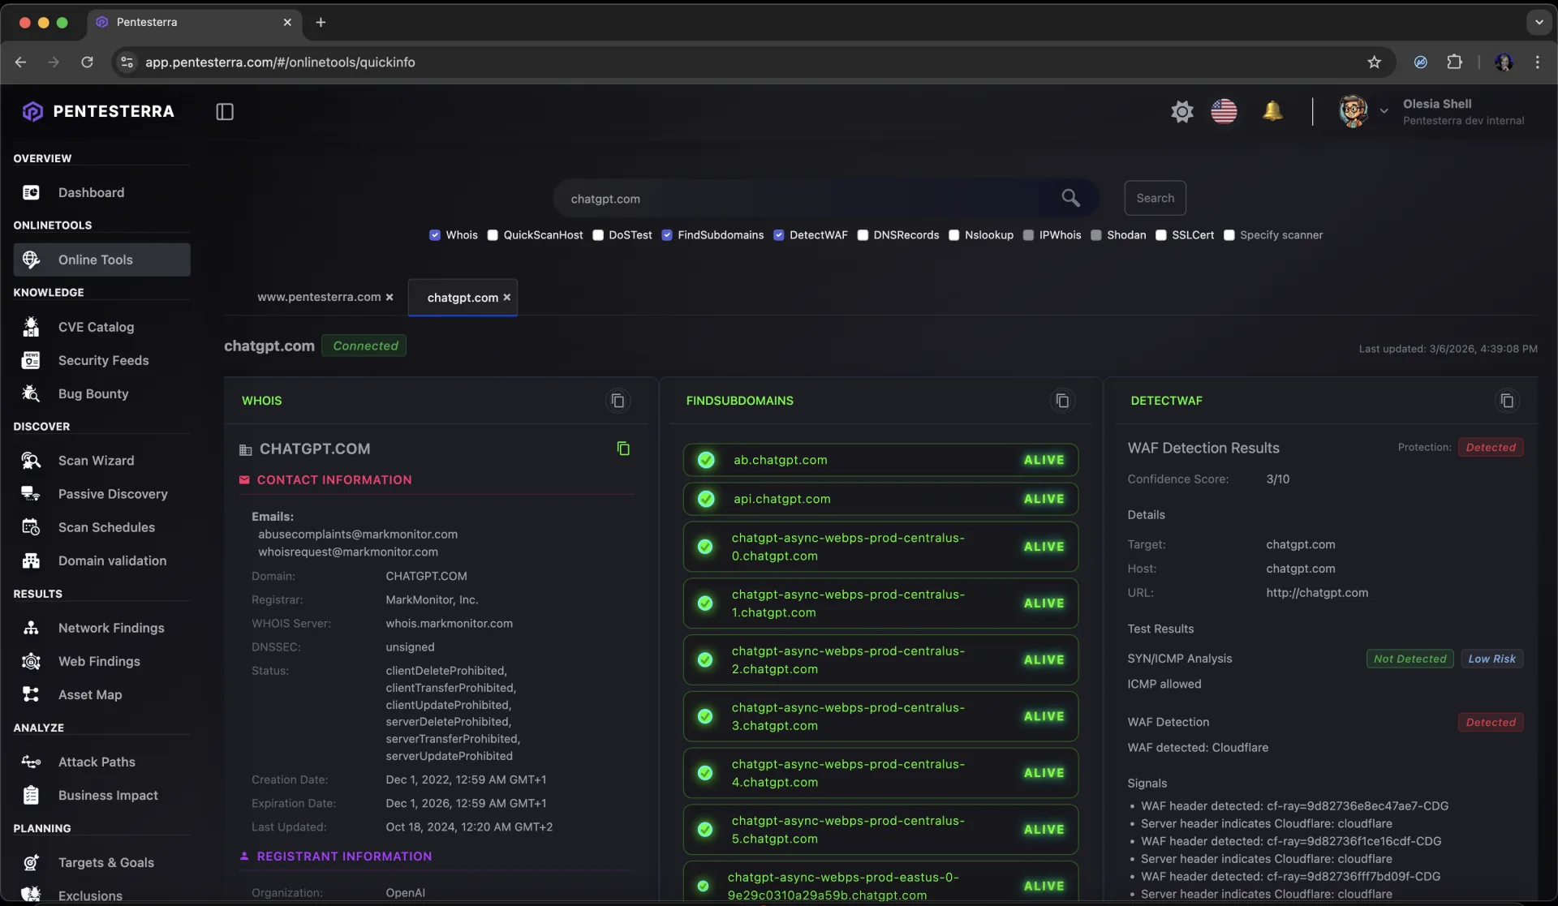Check the SSLCert checkbox
The image size is (1558, 906).
point(1161,235)
